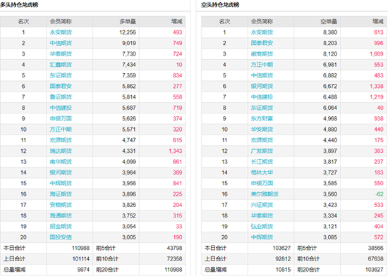Click the 1,669 change value for 徽商期货
This screenshot has width=388, height=276.
[377, 54]
